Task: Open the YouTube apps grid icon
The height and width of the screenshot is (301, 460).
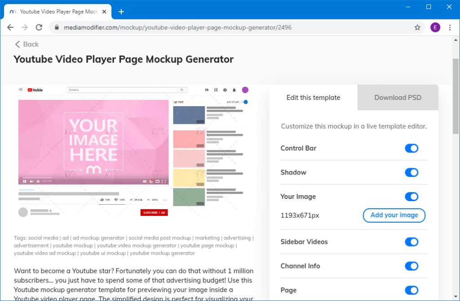Action: coord(216,90)
